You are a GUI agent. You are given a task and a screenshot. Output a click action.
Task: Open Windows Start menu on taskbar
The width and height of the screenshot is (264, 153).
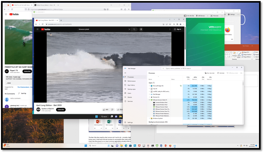pyautogui.click(x=85, y=146)
